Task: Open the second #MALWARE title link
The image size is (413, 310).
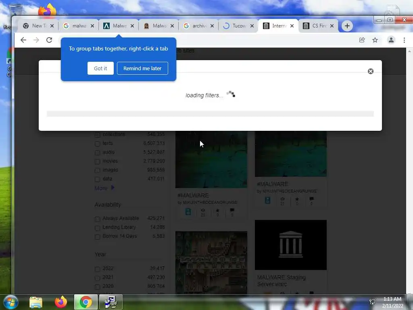Action: (272, 184)
